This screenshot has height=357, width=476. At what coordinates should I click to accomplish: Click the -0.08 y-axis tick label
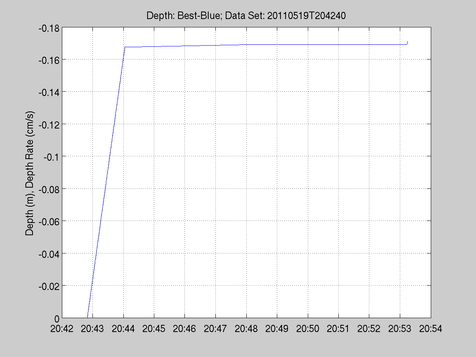[x=48, y=189]
